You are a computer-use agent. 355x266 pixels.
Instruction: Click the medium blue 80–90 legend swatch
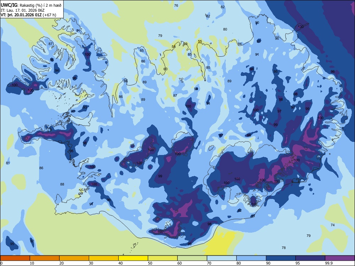pyautogui.click(x=251, y=258)
